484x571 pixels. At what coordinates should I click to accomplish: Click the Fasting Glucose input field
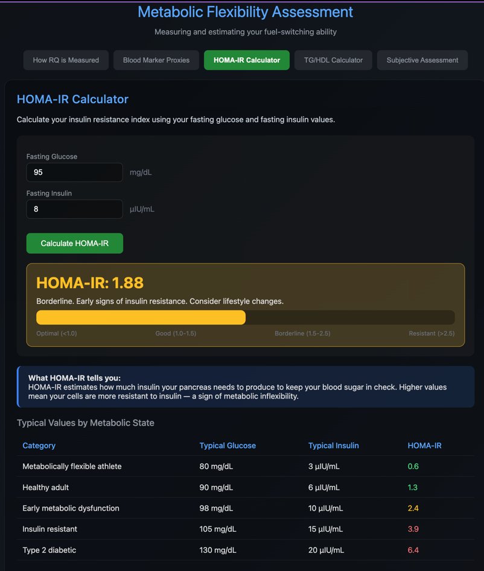click(74, 172)
